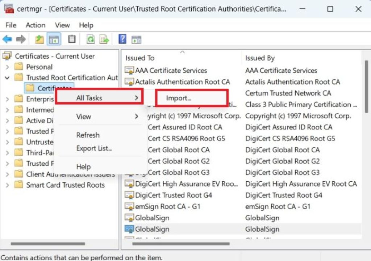Click the Smart Card Trusted Roots folder icon
This screenshot has width=371, height=261.
tap(18, 184)
